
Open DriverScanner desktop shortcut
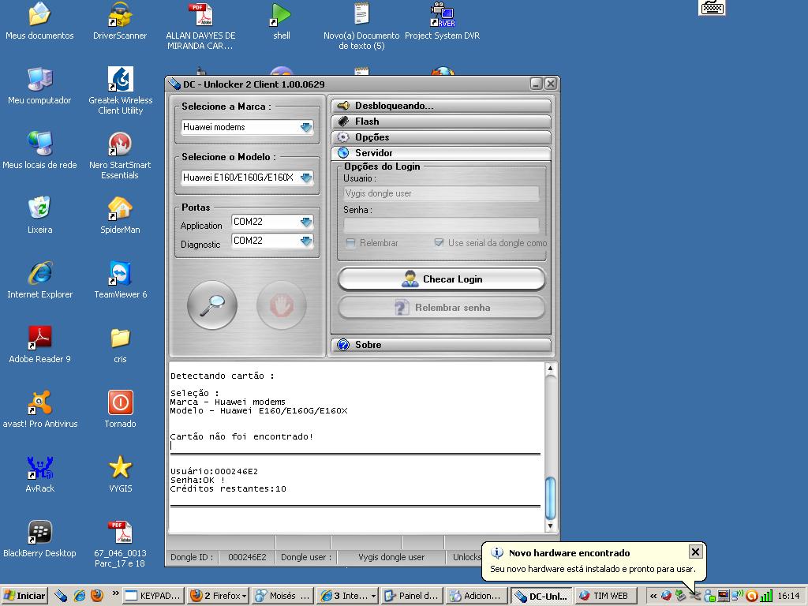(120, 15)
